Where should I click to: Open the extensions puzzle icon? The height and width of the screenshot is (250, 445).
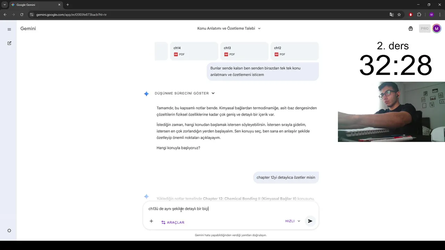419,15
